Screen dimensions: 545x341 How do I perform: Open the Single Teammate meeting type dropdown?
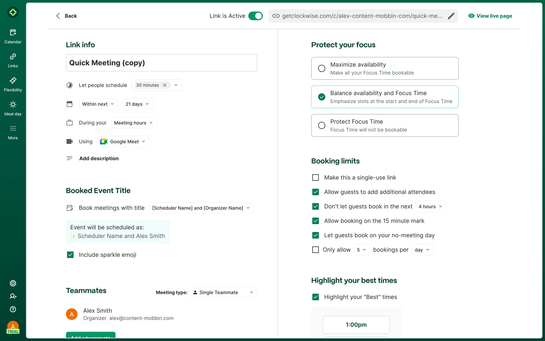click(x=223, y=292)
